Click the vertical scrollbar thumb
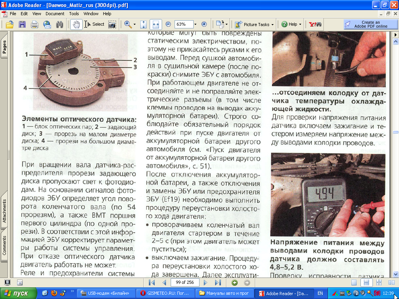The height and width of the screenshot is (299, 399). (x=395, y=132)
